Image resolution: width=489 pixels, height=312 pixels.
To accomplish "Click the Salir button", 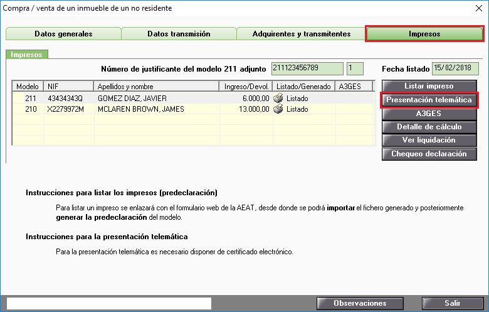I will [453, 303].
